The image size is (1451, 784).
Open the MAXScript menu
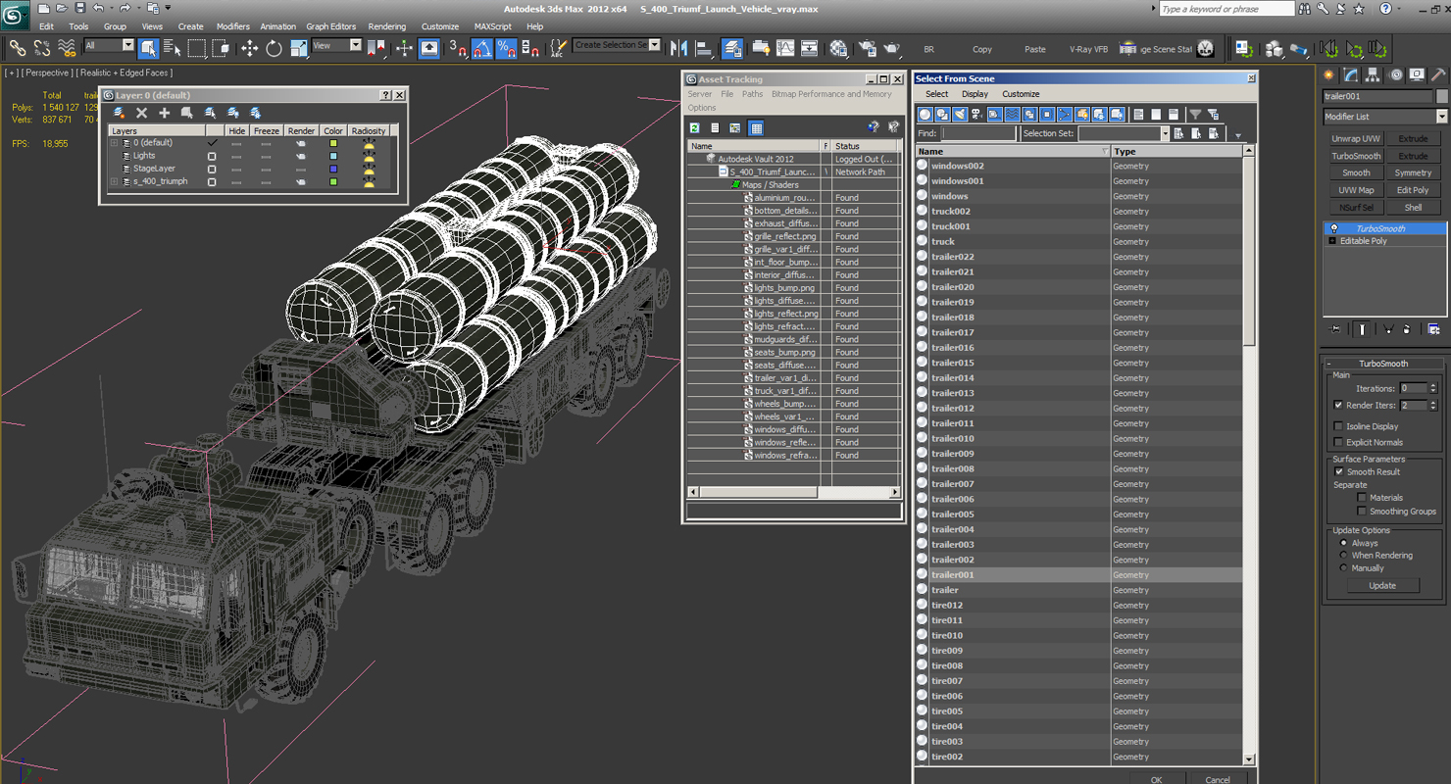click(x=492, y=26)
